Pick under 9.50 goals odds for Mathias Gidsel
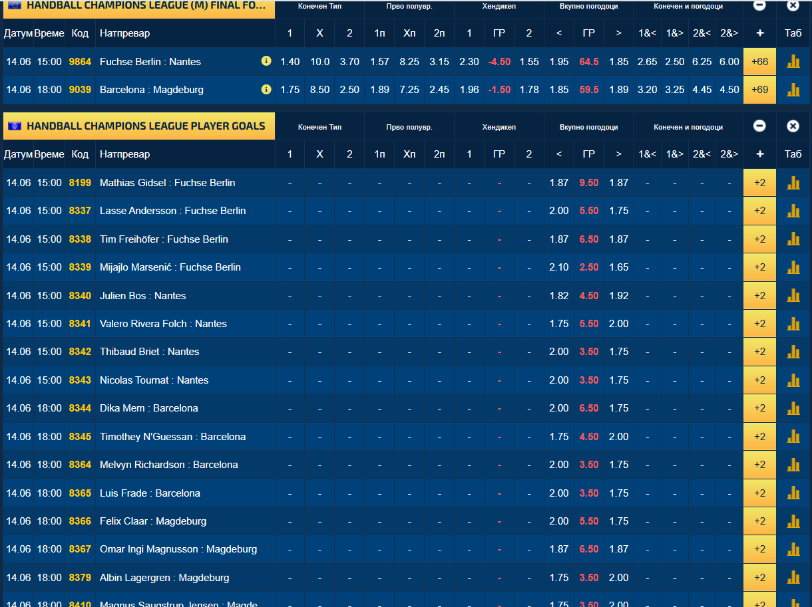The width and height of the screenshot is (812, 607). pos(559,182)
